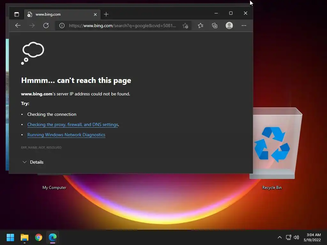
Task: Refresh the current page
Action: click(46, 26)
